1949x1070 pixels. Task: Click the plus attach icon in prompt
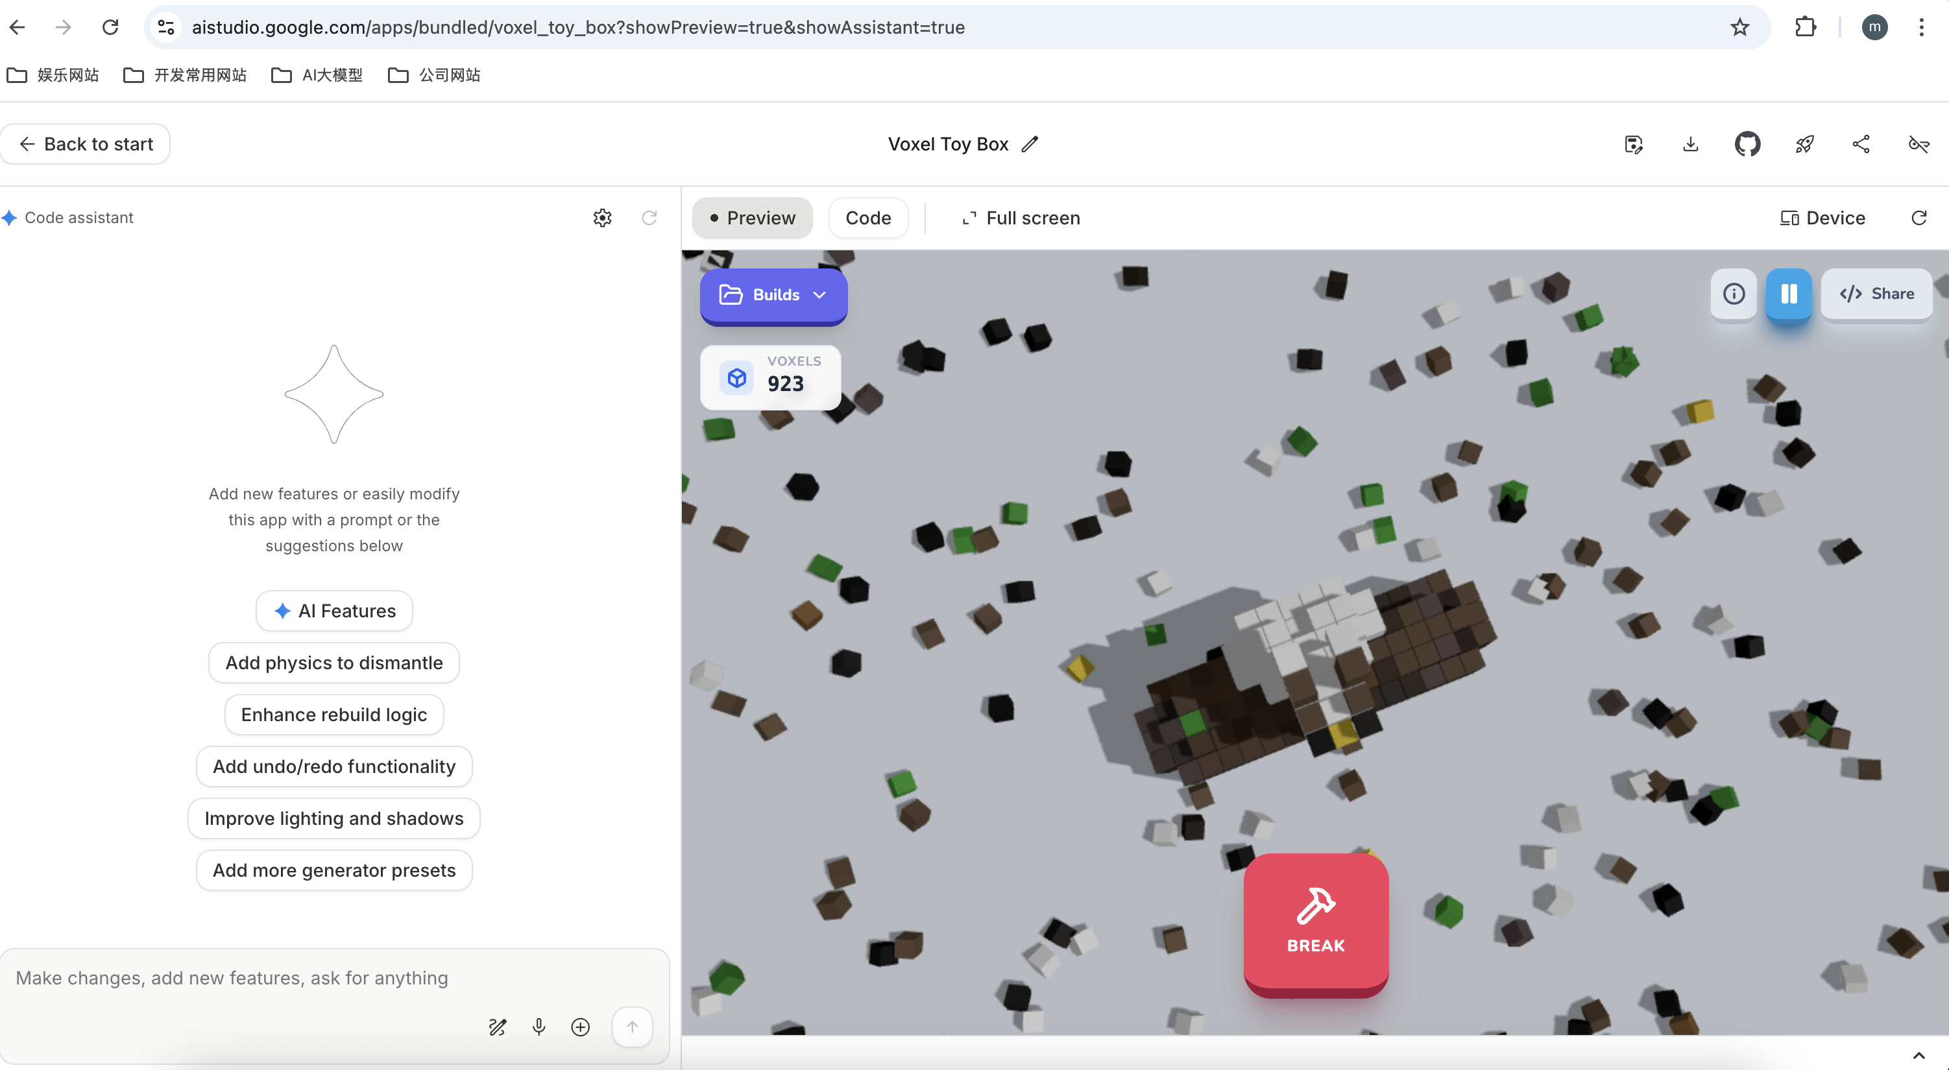pyautogui.click(x=580, y=1026)
